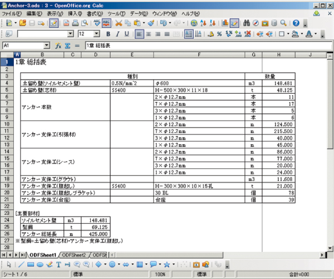Click the formula input line
The width and height of the screenshot is (334, 279).
coord(206,46)
